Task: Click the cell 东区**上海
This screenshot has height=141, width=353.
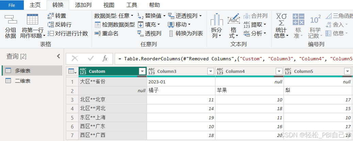Action: click(113, 118)
